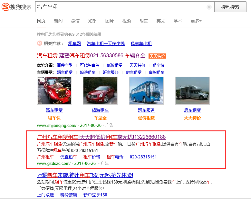Click the www.shjianqing.com URL

click(57, 125)
